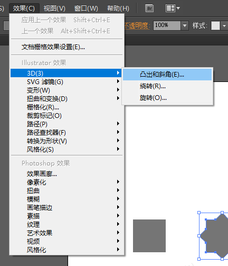Click middle-left bounding box handle of star
228x266 pixels.
(199, 236)
